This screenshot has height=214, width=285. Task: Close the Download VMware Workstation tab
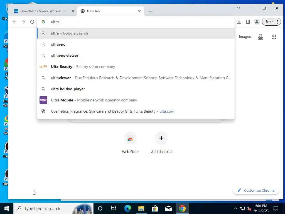[73, 11]
